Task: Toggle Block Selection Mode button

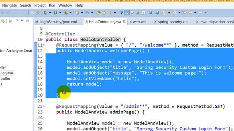Action: (138, 13)
